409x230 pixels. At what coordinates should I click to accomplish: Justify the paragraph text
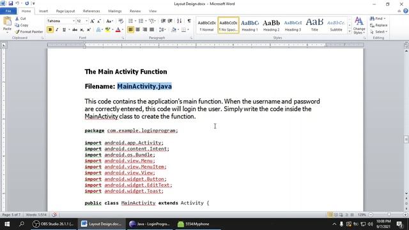tap(151, 29)
